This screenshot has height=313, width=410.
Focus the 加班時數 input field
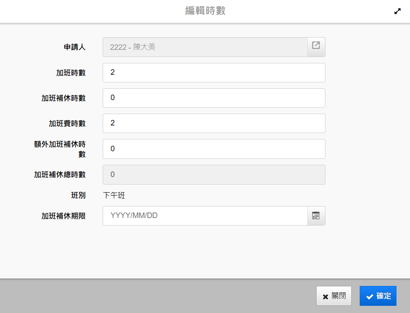point(214,73)
